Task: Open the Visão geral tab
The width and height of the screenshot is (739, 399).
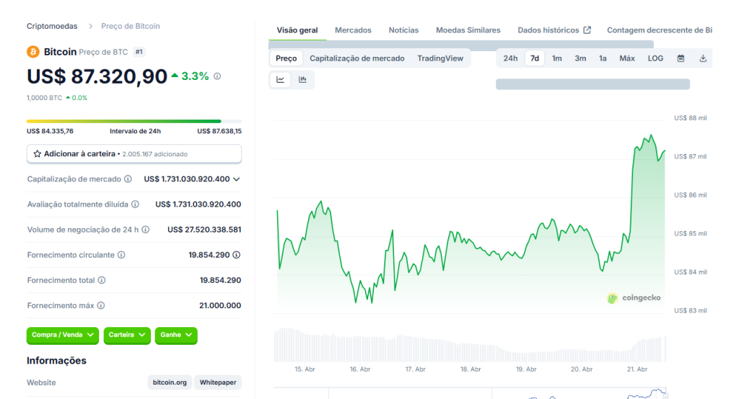Action: pos(297,30)
